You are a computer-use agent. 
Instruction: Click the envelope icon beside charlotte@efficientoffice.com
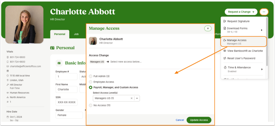click(7, 67)
